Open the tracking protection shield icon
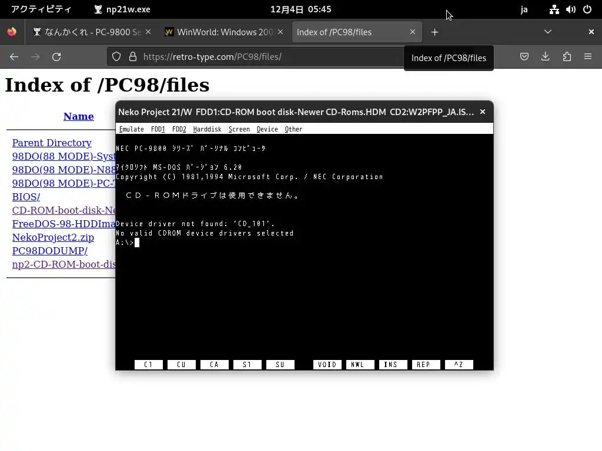The image size is (602, 451). click(116, 57)
